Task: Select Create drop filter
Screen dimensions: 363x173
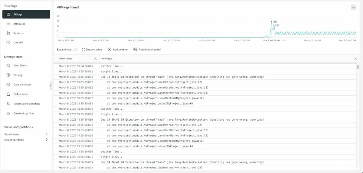Action: [24, 113]
